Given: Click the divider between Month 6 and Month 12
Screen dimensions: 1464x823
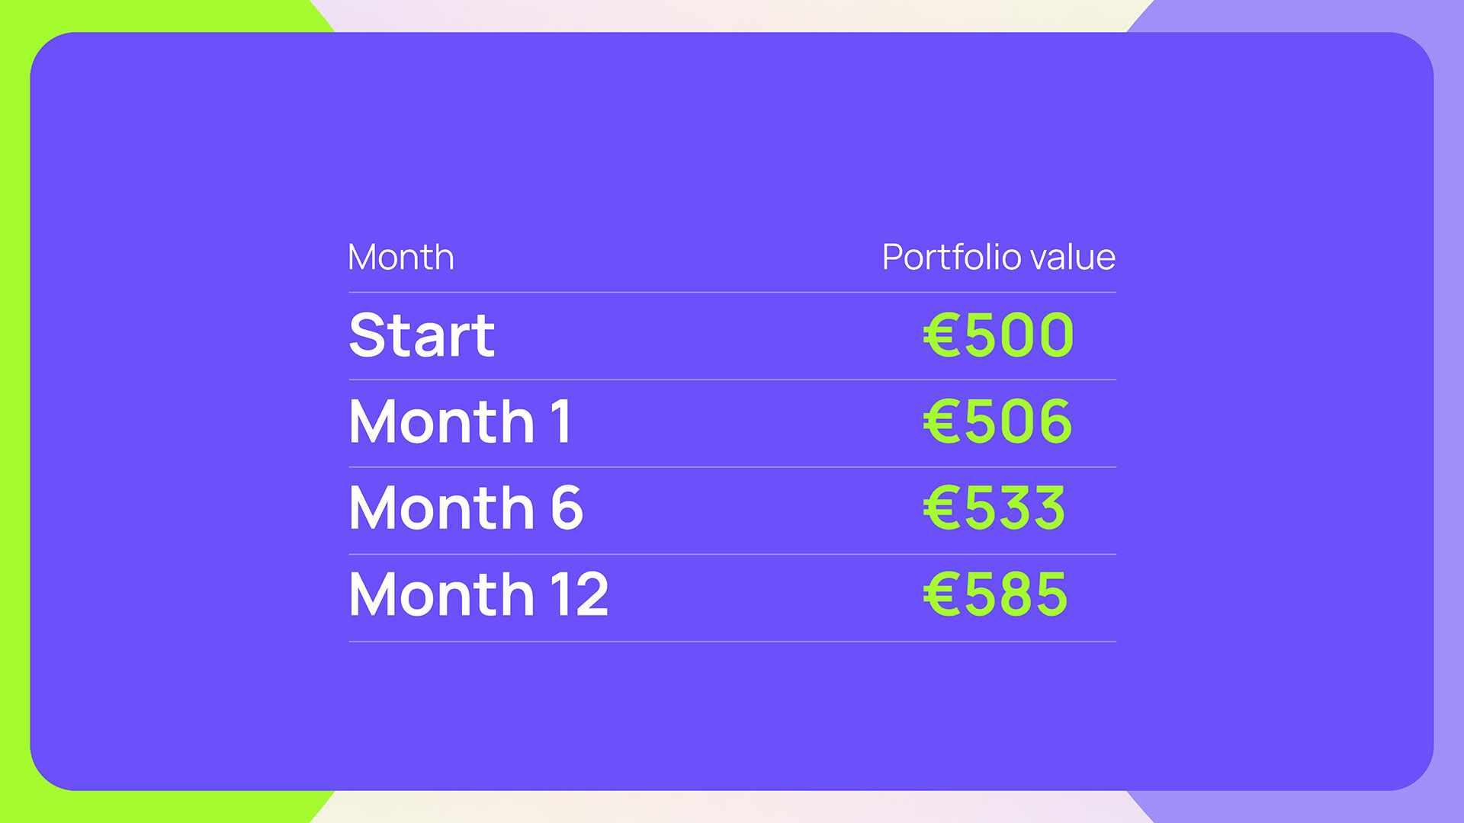Looking at the screenshot, I should pos(732,554).
